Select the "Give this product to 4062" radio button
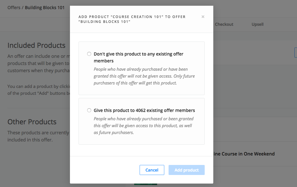 (89, 110)
